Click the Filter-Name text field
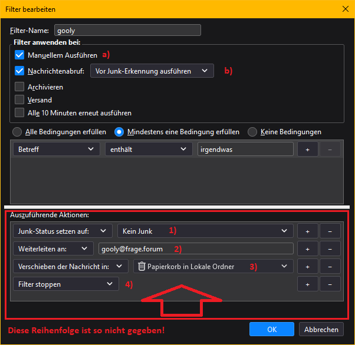Screen dimensions: 355x345 click(x=127, y=31)
